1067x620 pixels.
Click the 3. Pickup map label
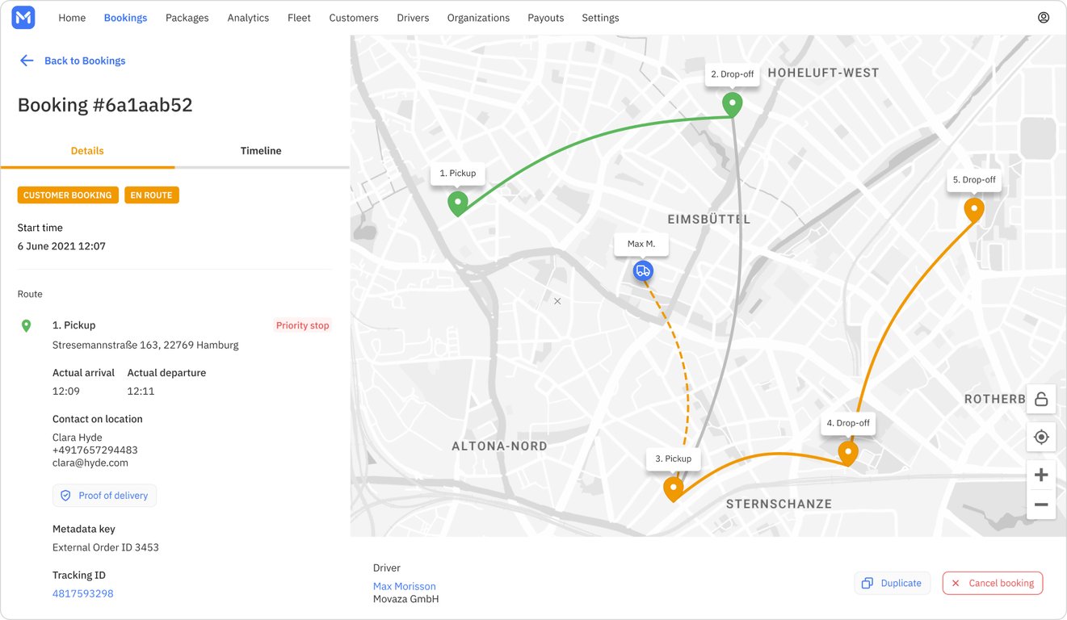pos(674,459)
